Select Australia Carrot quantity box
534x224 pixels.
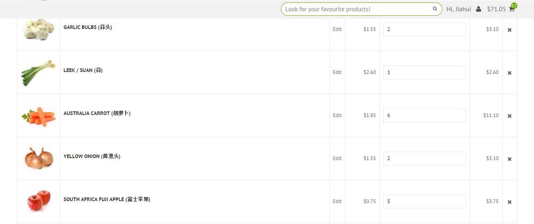point(424,115)
